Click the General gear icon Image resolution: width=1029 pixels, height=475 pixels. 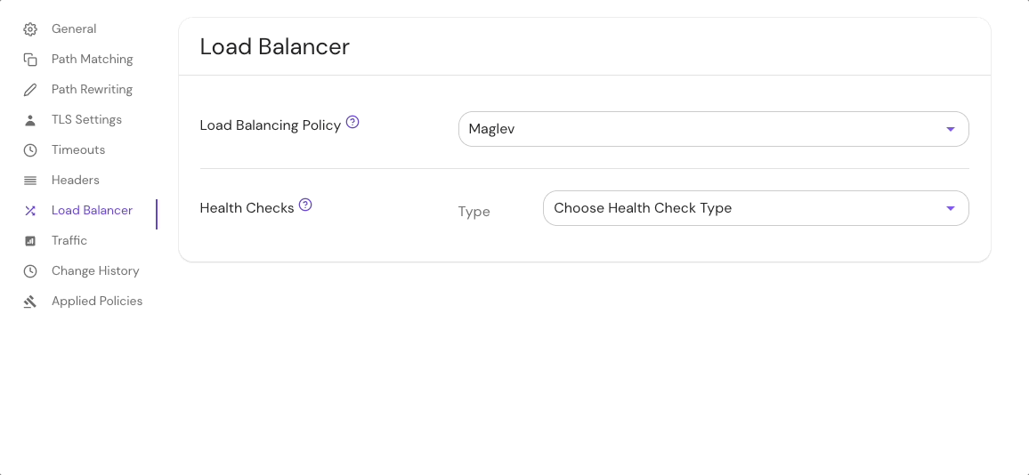tap(30, 29)
